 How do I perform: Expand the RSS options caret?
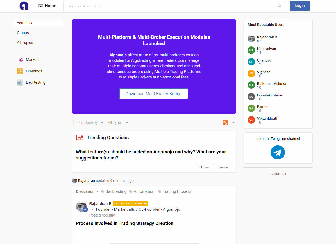click(x=233, y=123)
